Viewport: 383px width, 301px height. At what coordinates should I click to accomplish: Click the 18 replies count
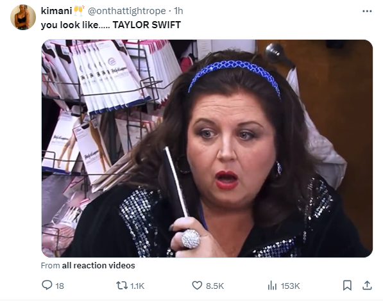60,286
